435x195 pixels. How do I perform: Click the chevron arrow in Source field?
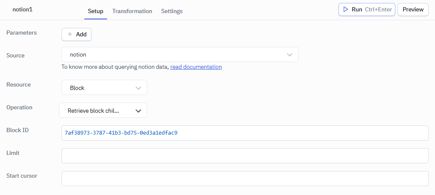pyautogui.click(x=290, y=55)
